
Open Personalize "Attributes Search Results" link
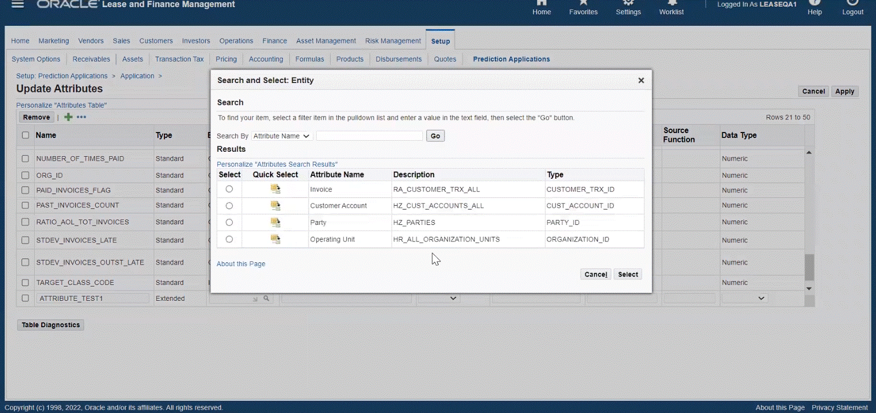click(277, 164)
